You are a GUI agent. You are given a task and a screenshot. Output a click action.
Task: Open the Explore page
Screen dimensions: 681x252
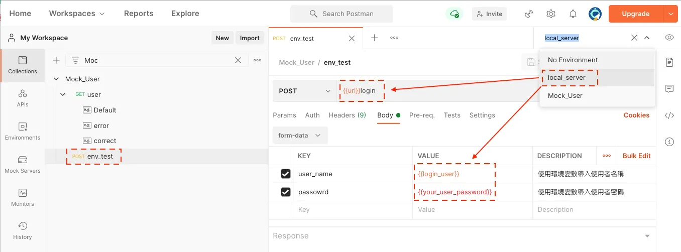[x=185, y=14]
